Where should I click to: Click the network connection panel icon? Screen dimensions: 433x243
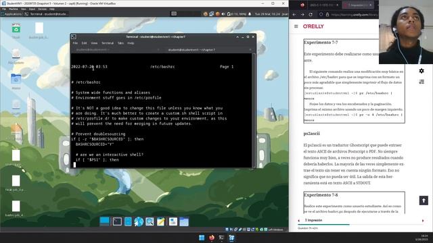[x=212, y=13]
